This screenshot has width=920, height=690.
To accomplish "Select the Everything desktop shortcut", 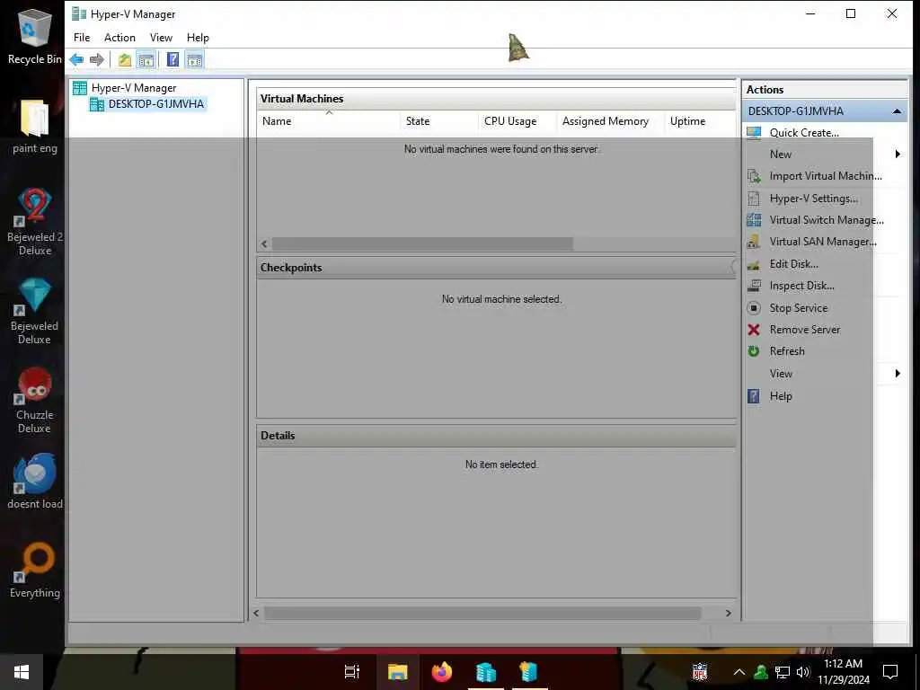I will (35, 571).
